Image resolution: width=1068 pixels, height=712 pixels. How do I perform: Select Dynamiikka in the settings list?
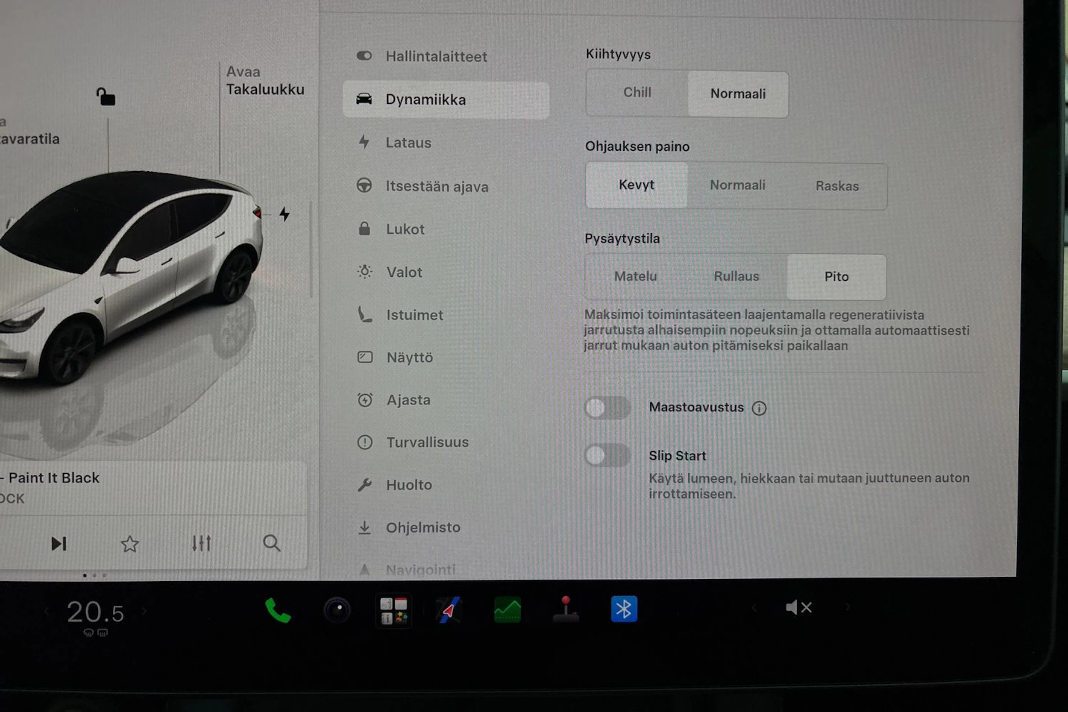pos(446,100)
